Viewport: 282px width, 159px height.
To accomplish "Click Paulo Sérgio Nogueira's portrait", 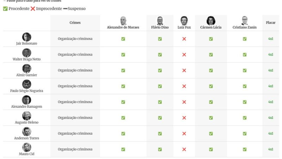I will (27, 84).
